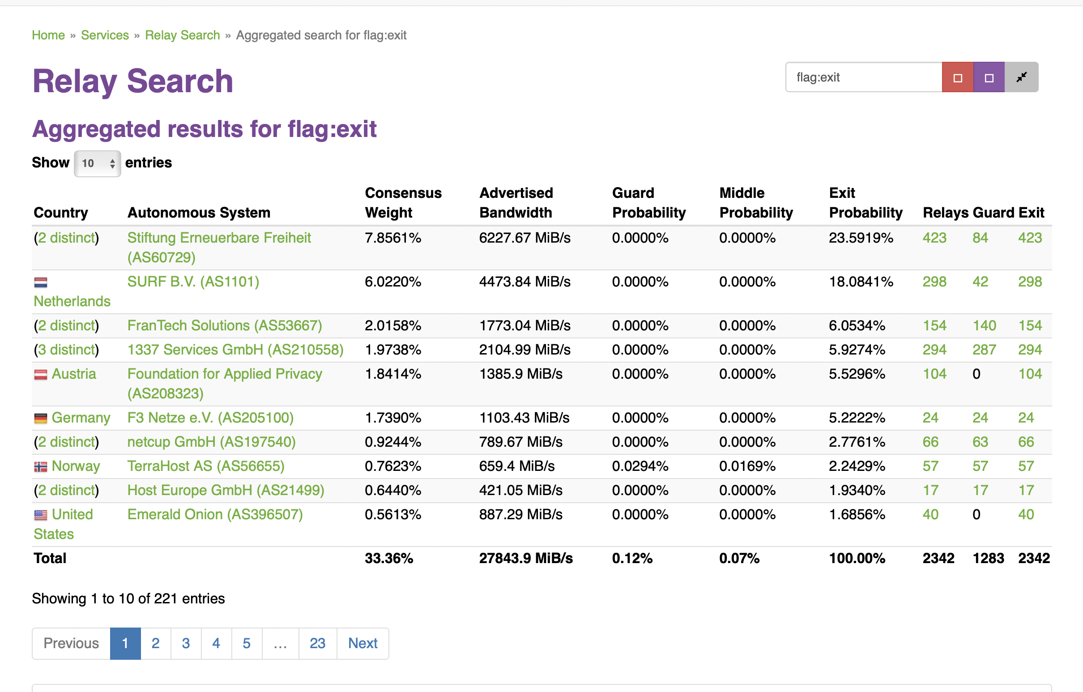This screenshot has width=1083, height=692.
Task: Click the United States flag icon
Action: (x=40, y=515)
